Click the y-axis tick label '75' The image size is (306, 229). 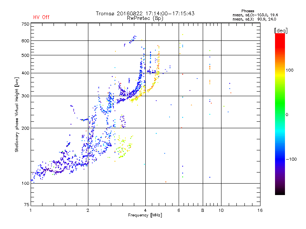(x=27, y=205)
